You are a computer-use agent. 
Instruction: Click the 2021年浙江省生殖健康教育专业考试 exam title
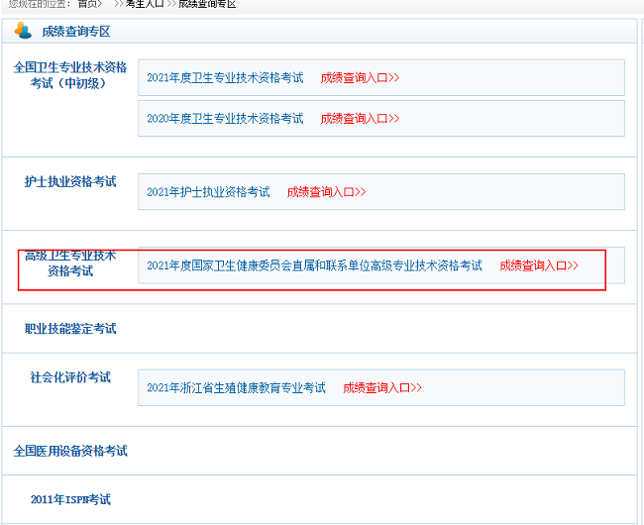point(236,387)
